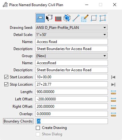Click the Create Drawing label text
The image size is (122, 140).
point(54,128)
